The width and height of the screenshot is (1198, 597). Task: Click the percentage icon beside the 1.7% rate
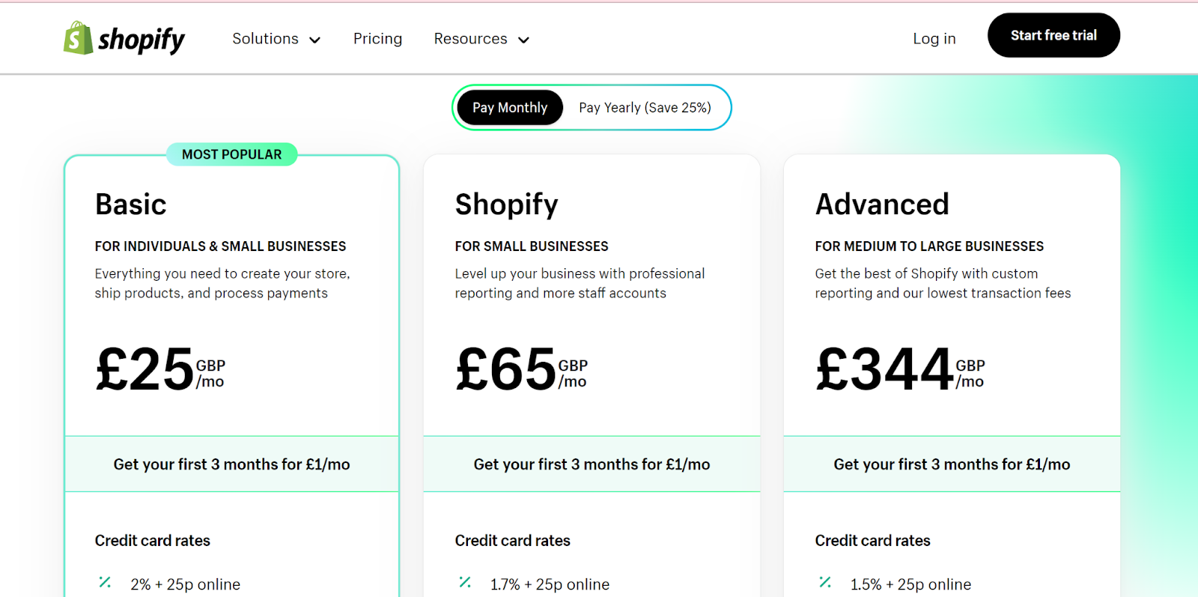tap(466, 583)
